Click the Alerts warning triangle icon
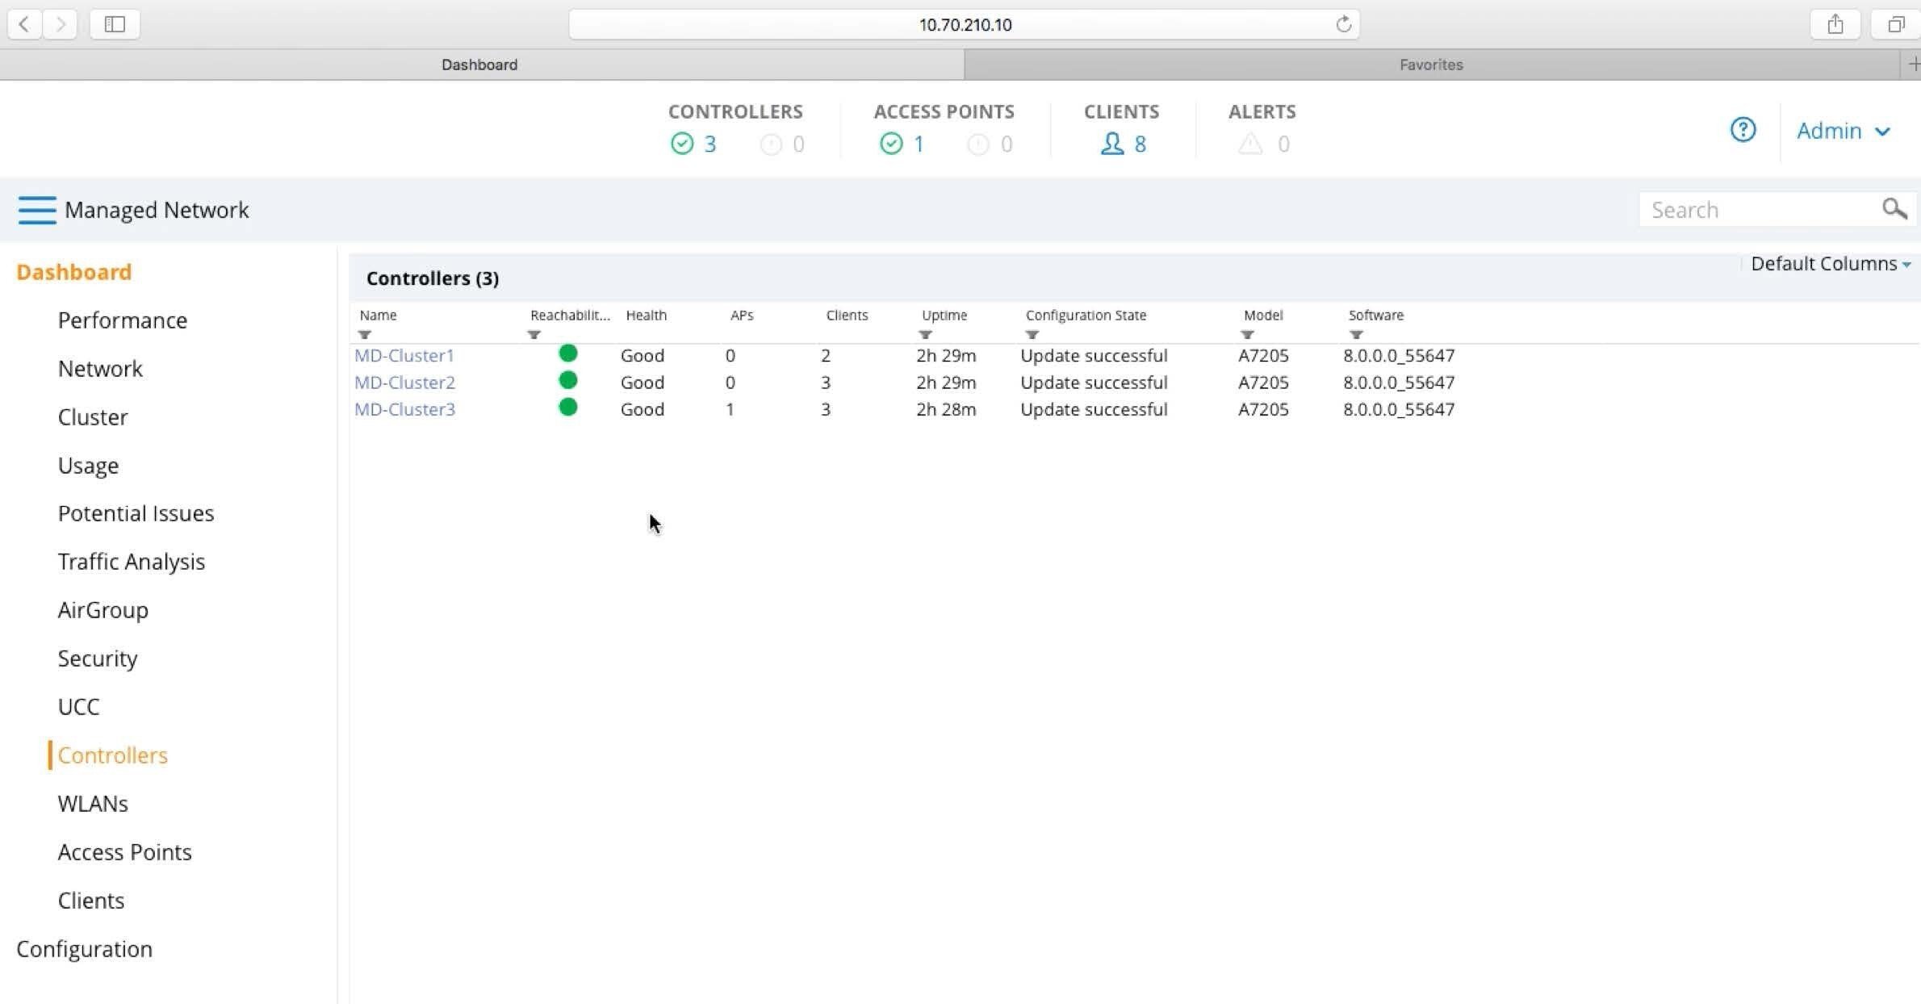This screenshot has height=1004, width=1921. pyautogui.click(x=1249, y=144)
